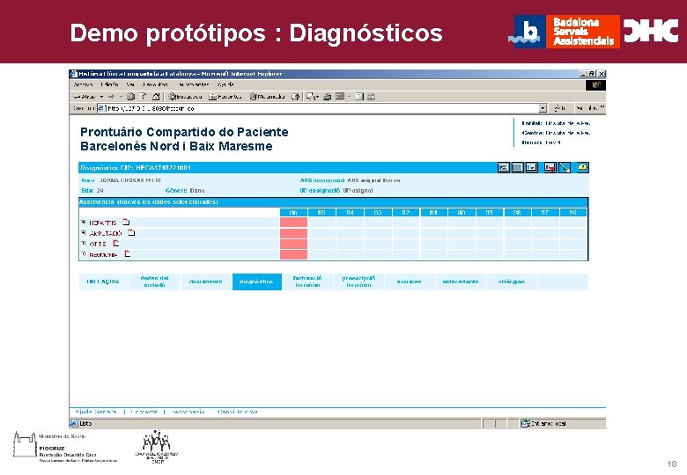
Task: Open the document icon next to OTITIS
Action: pos(116,243)
